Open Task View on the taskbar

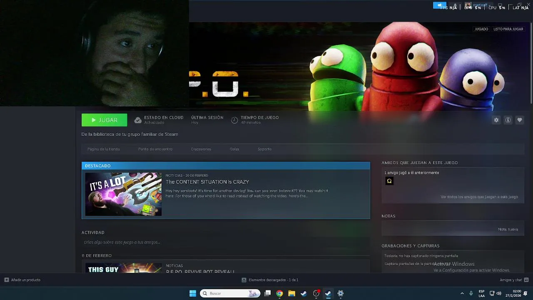click(268, 293)
